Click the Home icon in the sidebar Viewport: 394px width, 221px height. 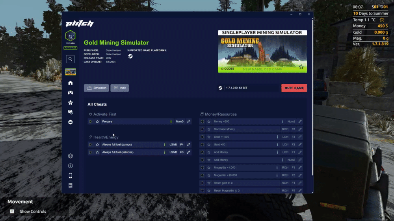71,83
